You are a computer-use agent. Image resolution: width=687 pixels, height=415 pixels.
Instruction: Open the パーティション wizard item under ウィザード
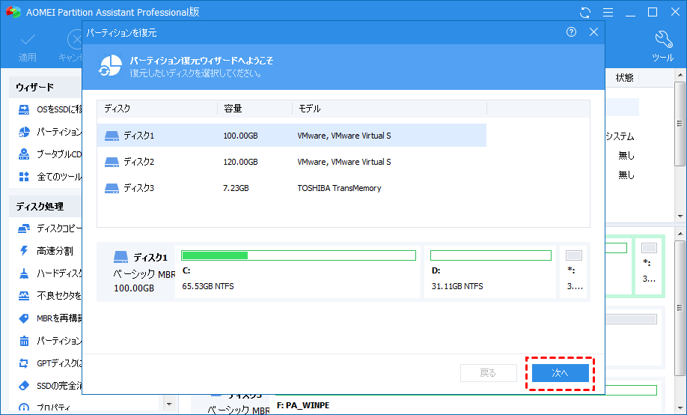point(49,132)
